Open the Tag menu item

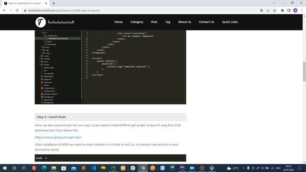click(x=168, y=22)
